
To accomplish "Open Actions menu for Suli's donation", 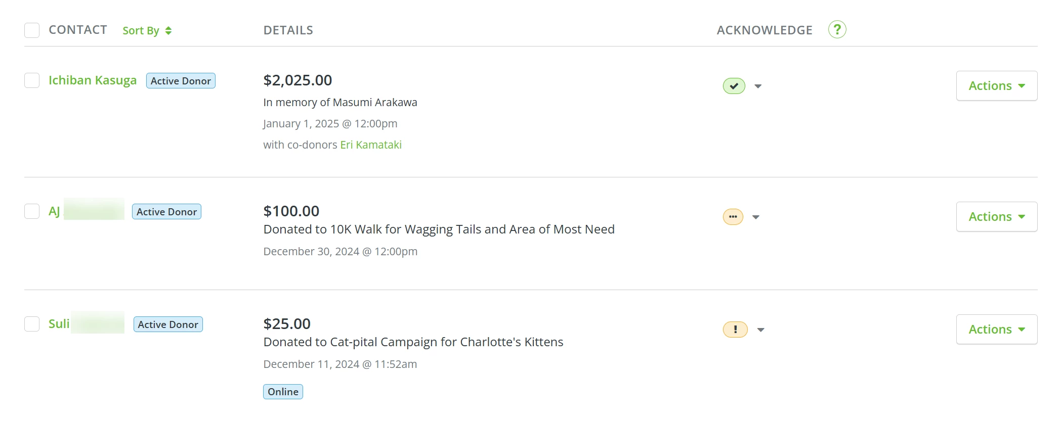I will pyautogui.click(x=996, y=330).
